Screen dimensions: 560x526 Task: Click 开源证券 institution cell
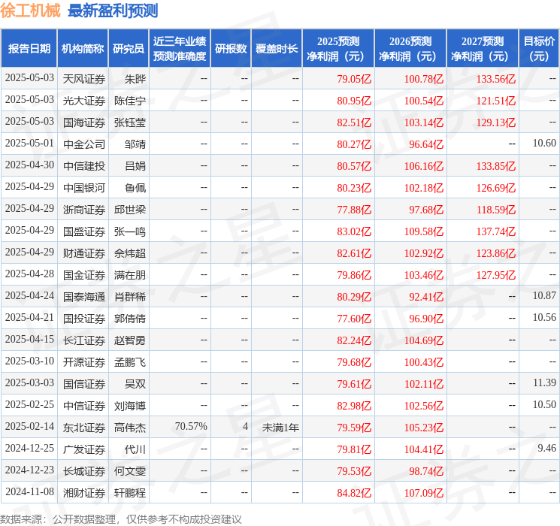tap(84, 362)
